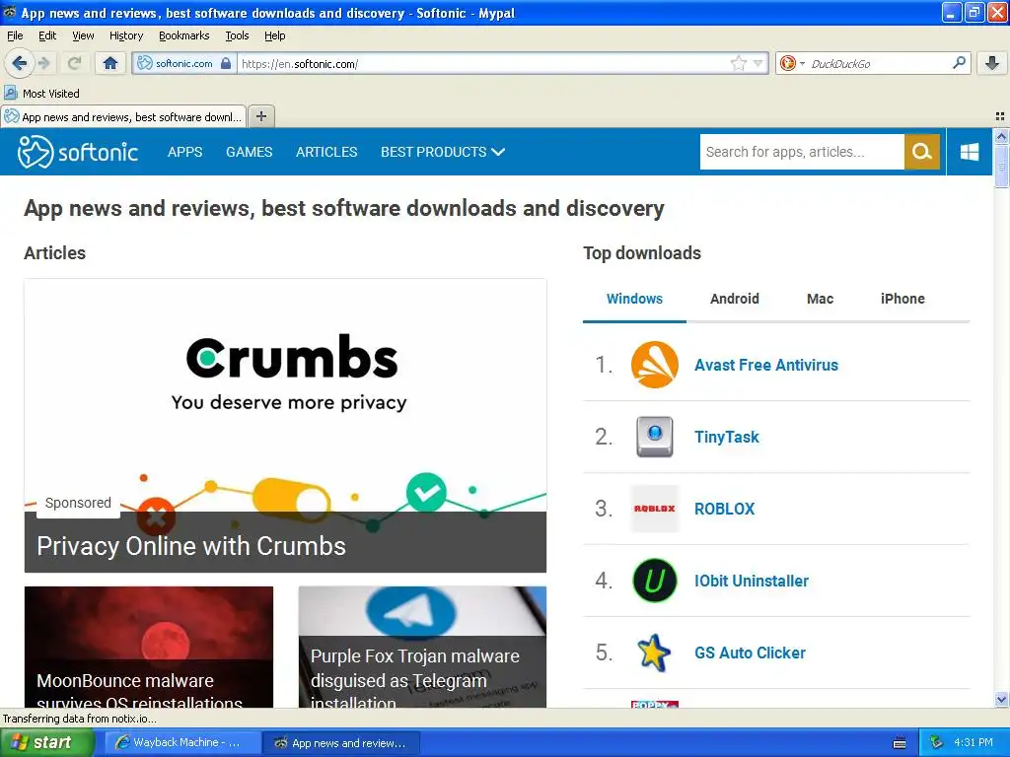Screen dimensions: 1010x757
Task: Click the GS Auto Clicker star icon
Action: [654, 653]
